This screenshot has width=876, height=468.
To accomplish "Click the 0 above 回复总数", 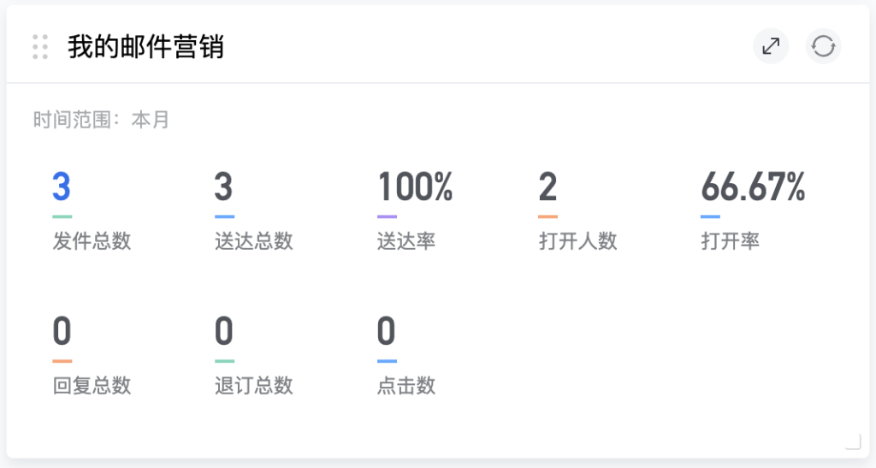I will coord(62,331).
